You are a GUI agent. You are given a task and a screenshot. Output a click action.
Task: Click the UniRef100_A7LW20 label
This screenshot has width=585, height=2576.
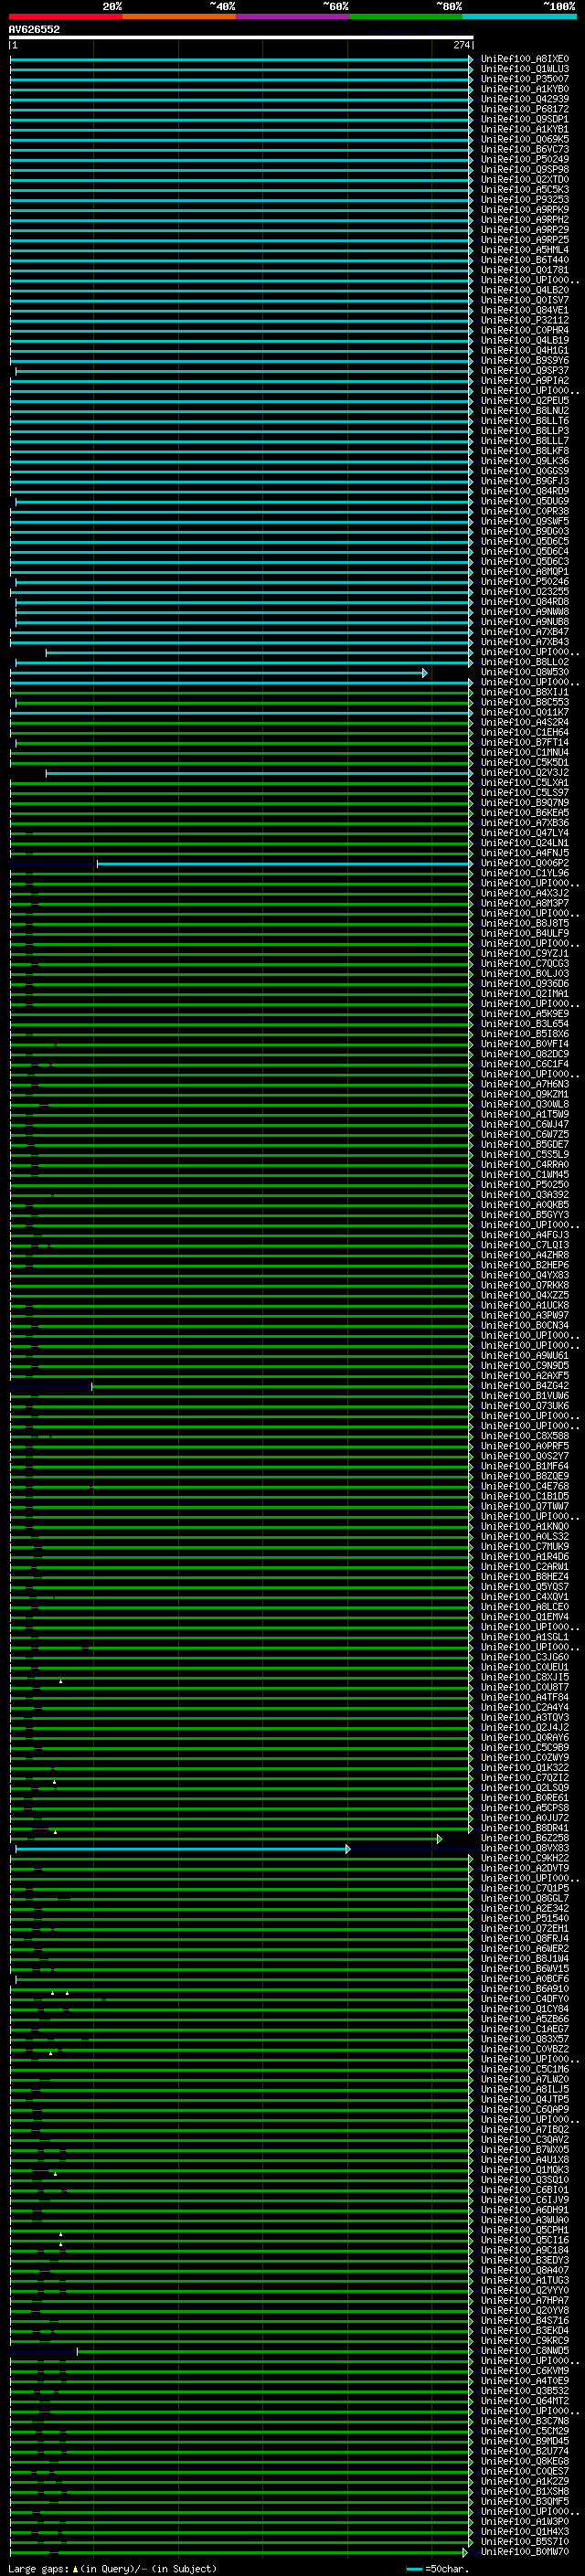[x=524, y=2080]
